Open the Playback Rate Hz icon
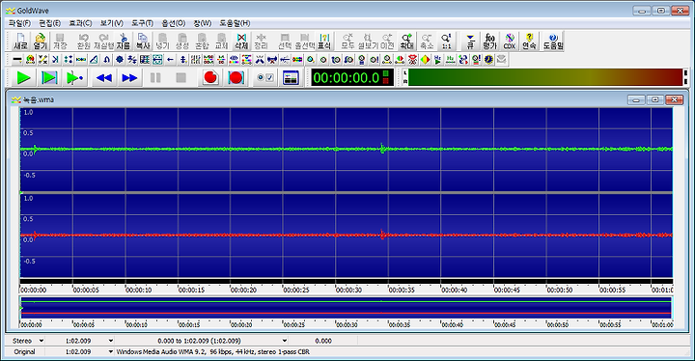Viewport: 695px width, 361px height. (x=438, y=59)
